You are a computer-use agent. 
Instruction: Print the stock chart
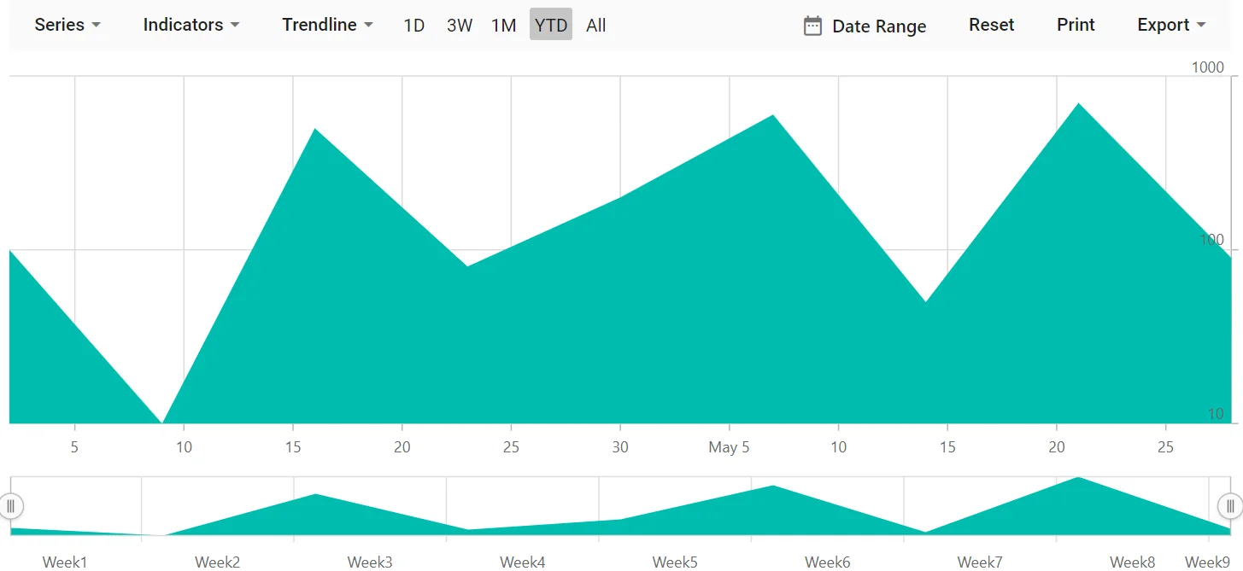click(1076, 25)
